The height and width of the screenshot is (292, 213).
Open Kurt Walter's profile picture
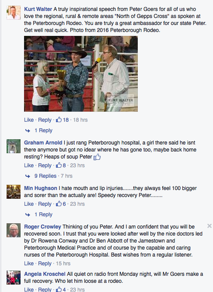coord(14,13)
